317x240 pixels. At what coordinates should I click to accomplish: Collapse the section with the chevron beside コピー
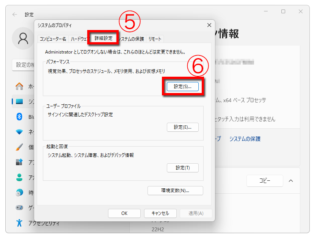291,181
